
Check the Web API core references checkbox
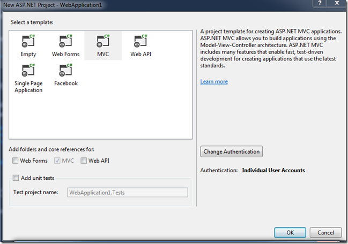[x=84, y=161]
